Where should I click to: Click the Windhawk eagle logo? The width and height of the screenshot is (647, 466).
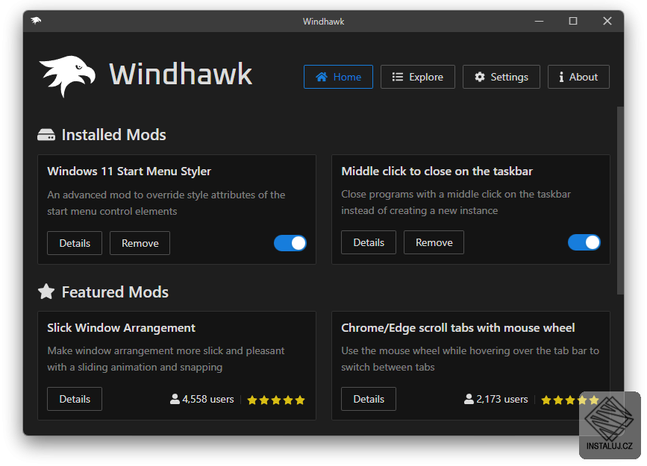point(67,76)
